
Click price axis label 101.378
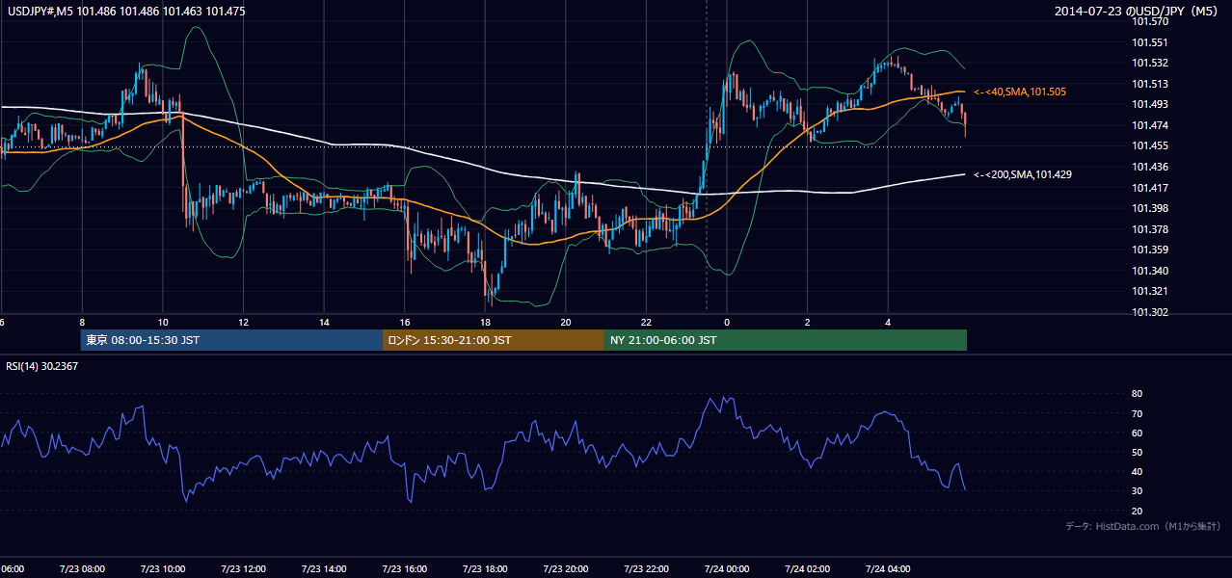[x=1149, y=229]
